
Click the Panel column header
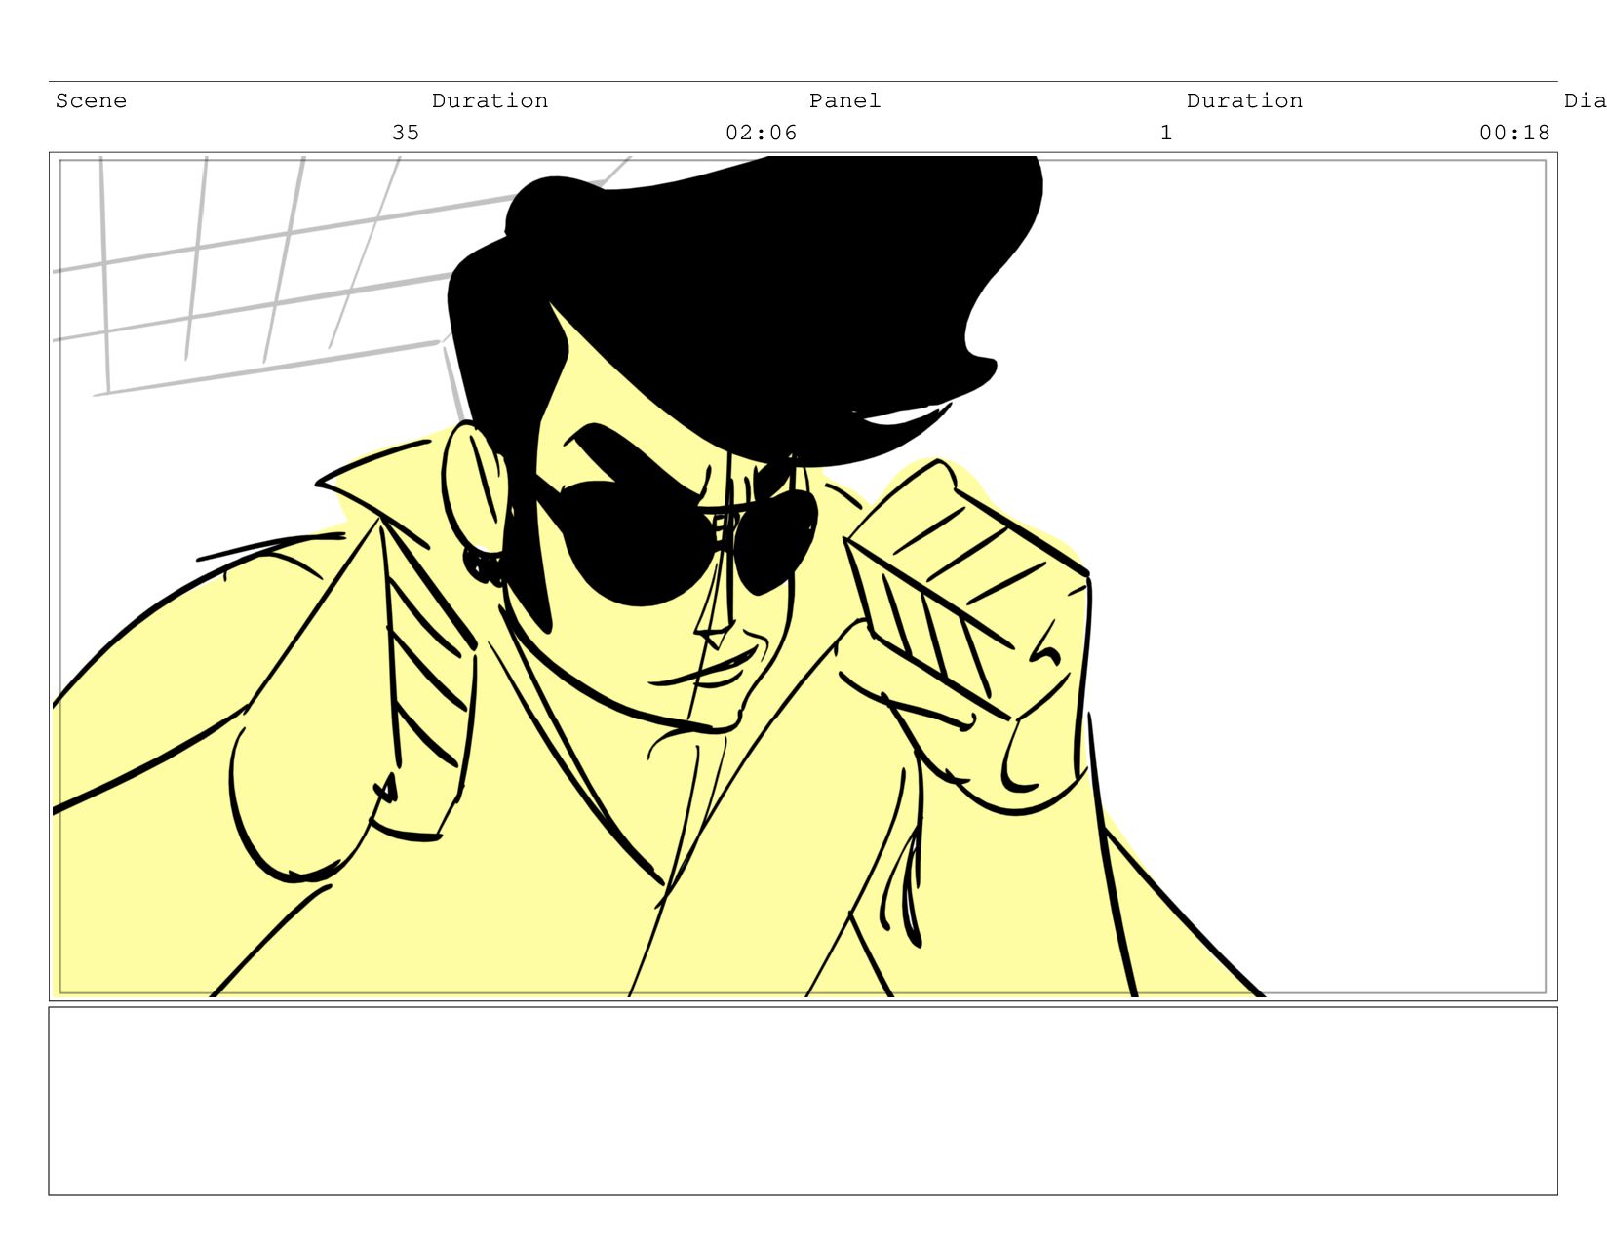coord(844,101)
